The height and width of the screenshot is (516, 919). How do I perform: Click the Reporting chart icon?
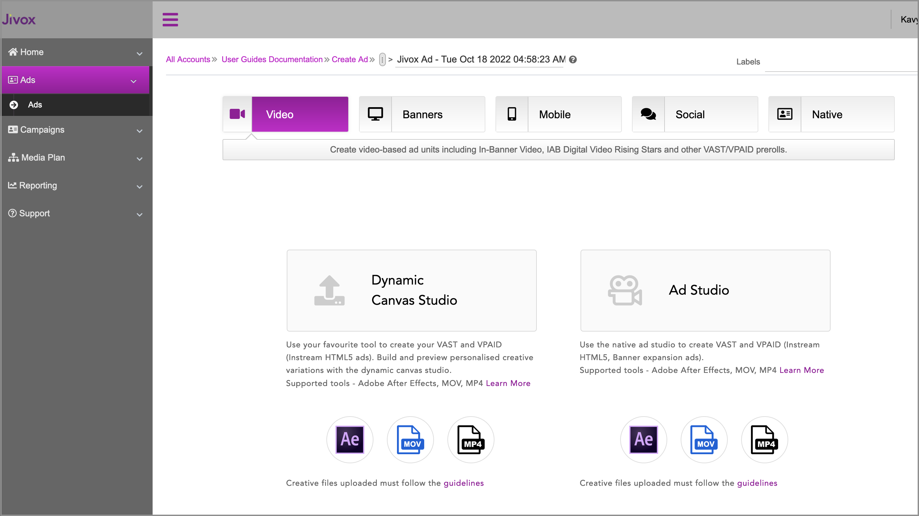(x=12, y=185)
